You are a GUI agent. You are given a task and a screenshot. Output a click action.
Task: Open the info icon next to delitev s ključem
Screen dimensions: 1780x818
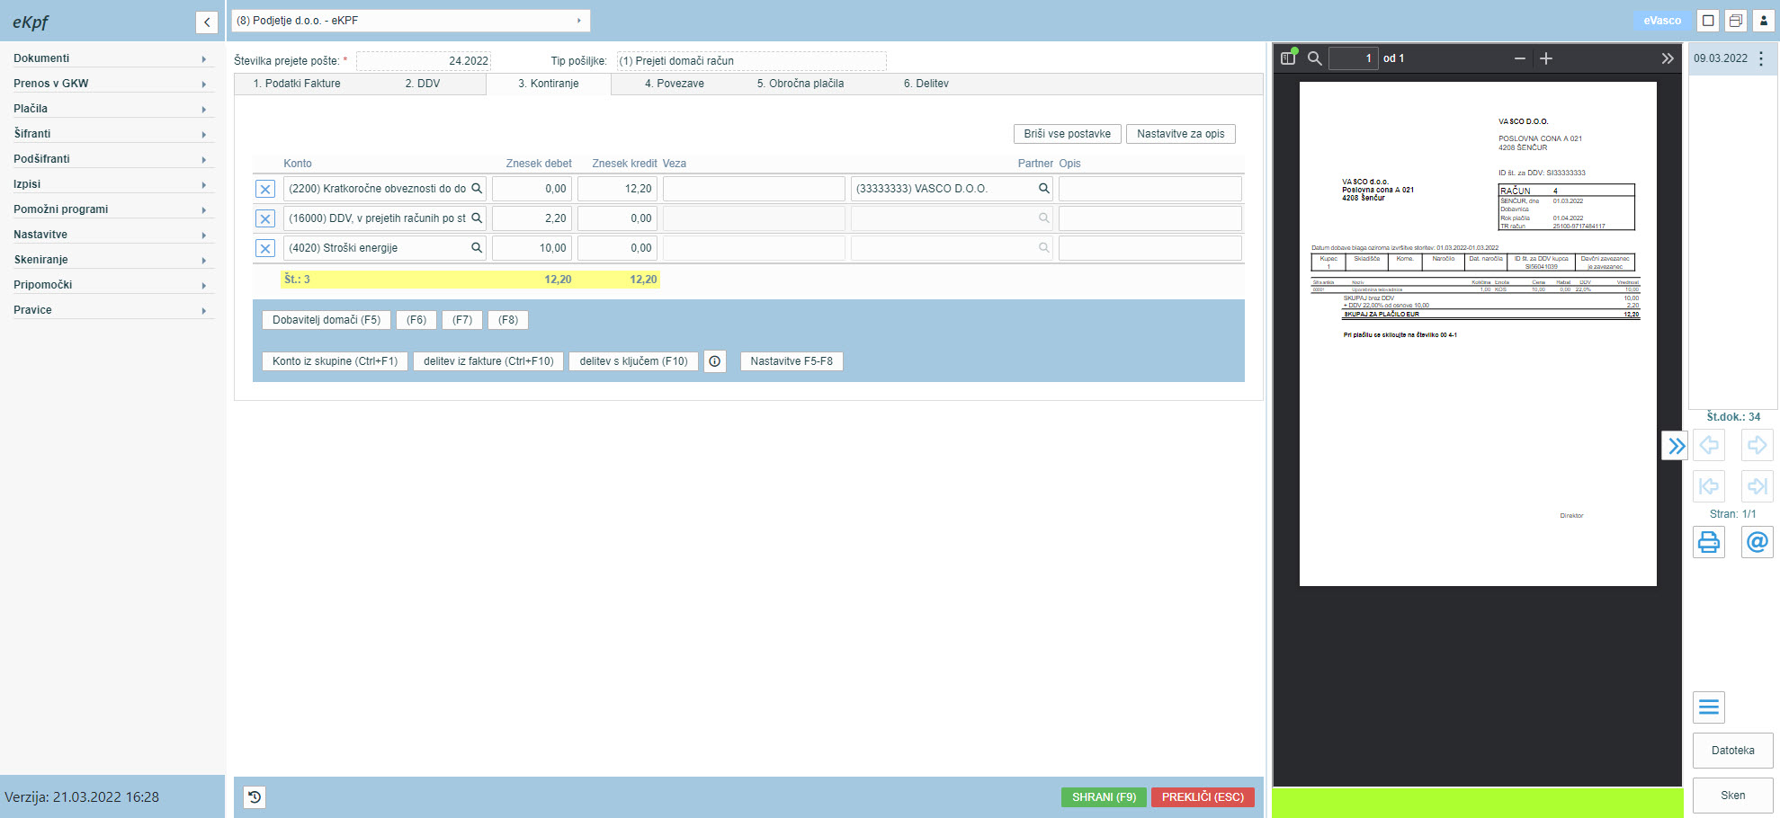coord(715,361)
